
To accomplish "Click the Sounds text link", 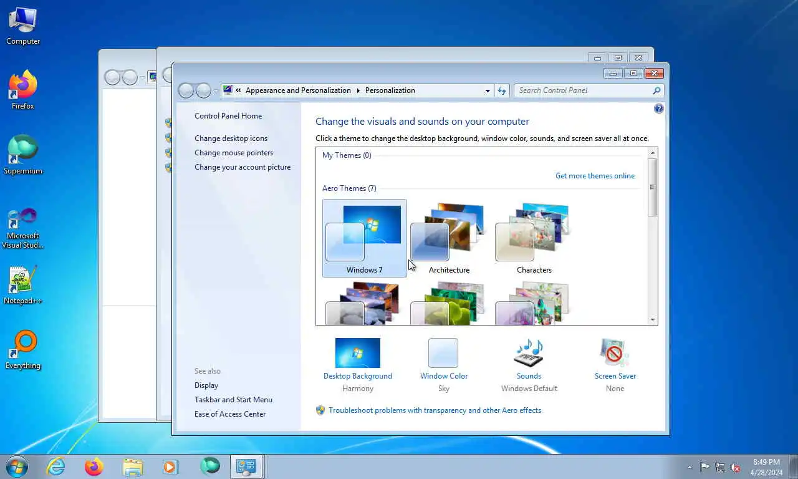I will tap(529, 376).
